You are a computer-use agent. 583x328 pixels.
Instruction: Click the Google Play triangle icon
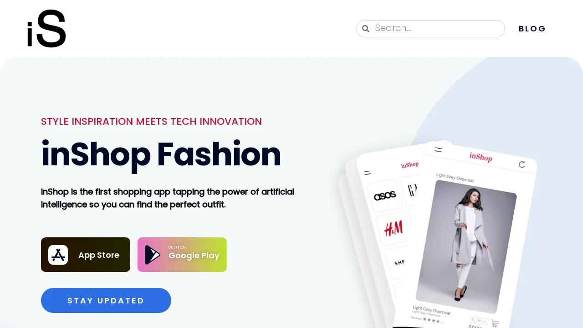pyautogui.click(x=153, y=255)
